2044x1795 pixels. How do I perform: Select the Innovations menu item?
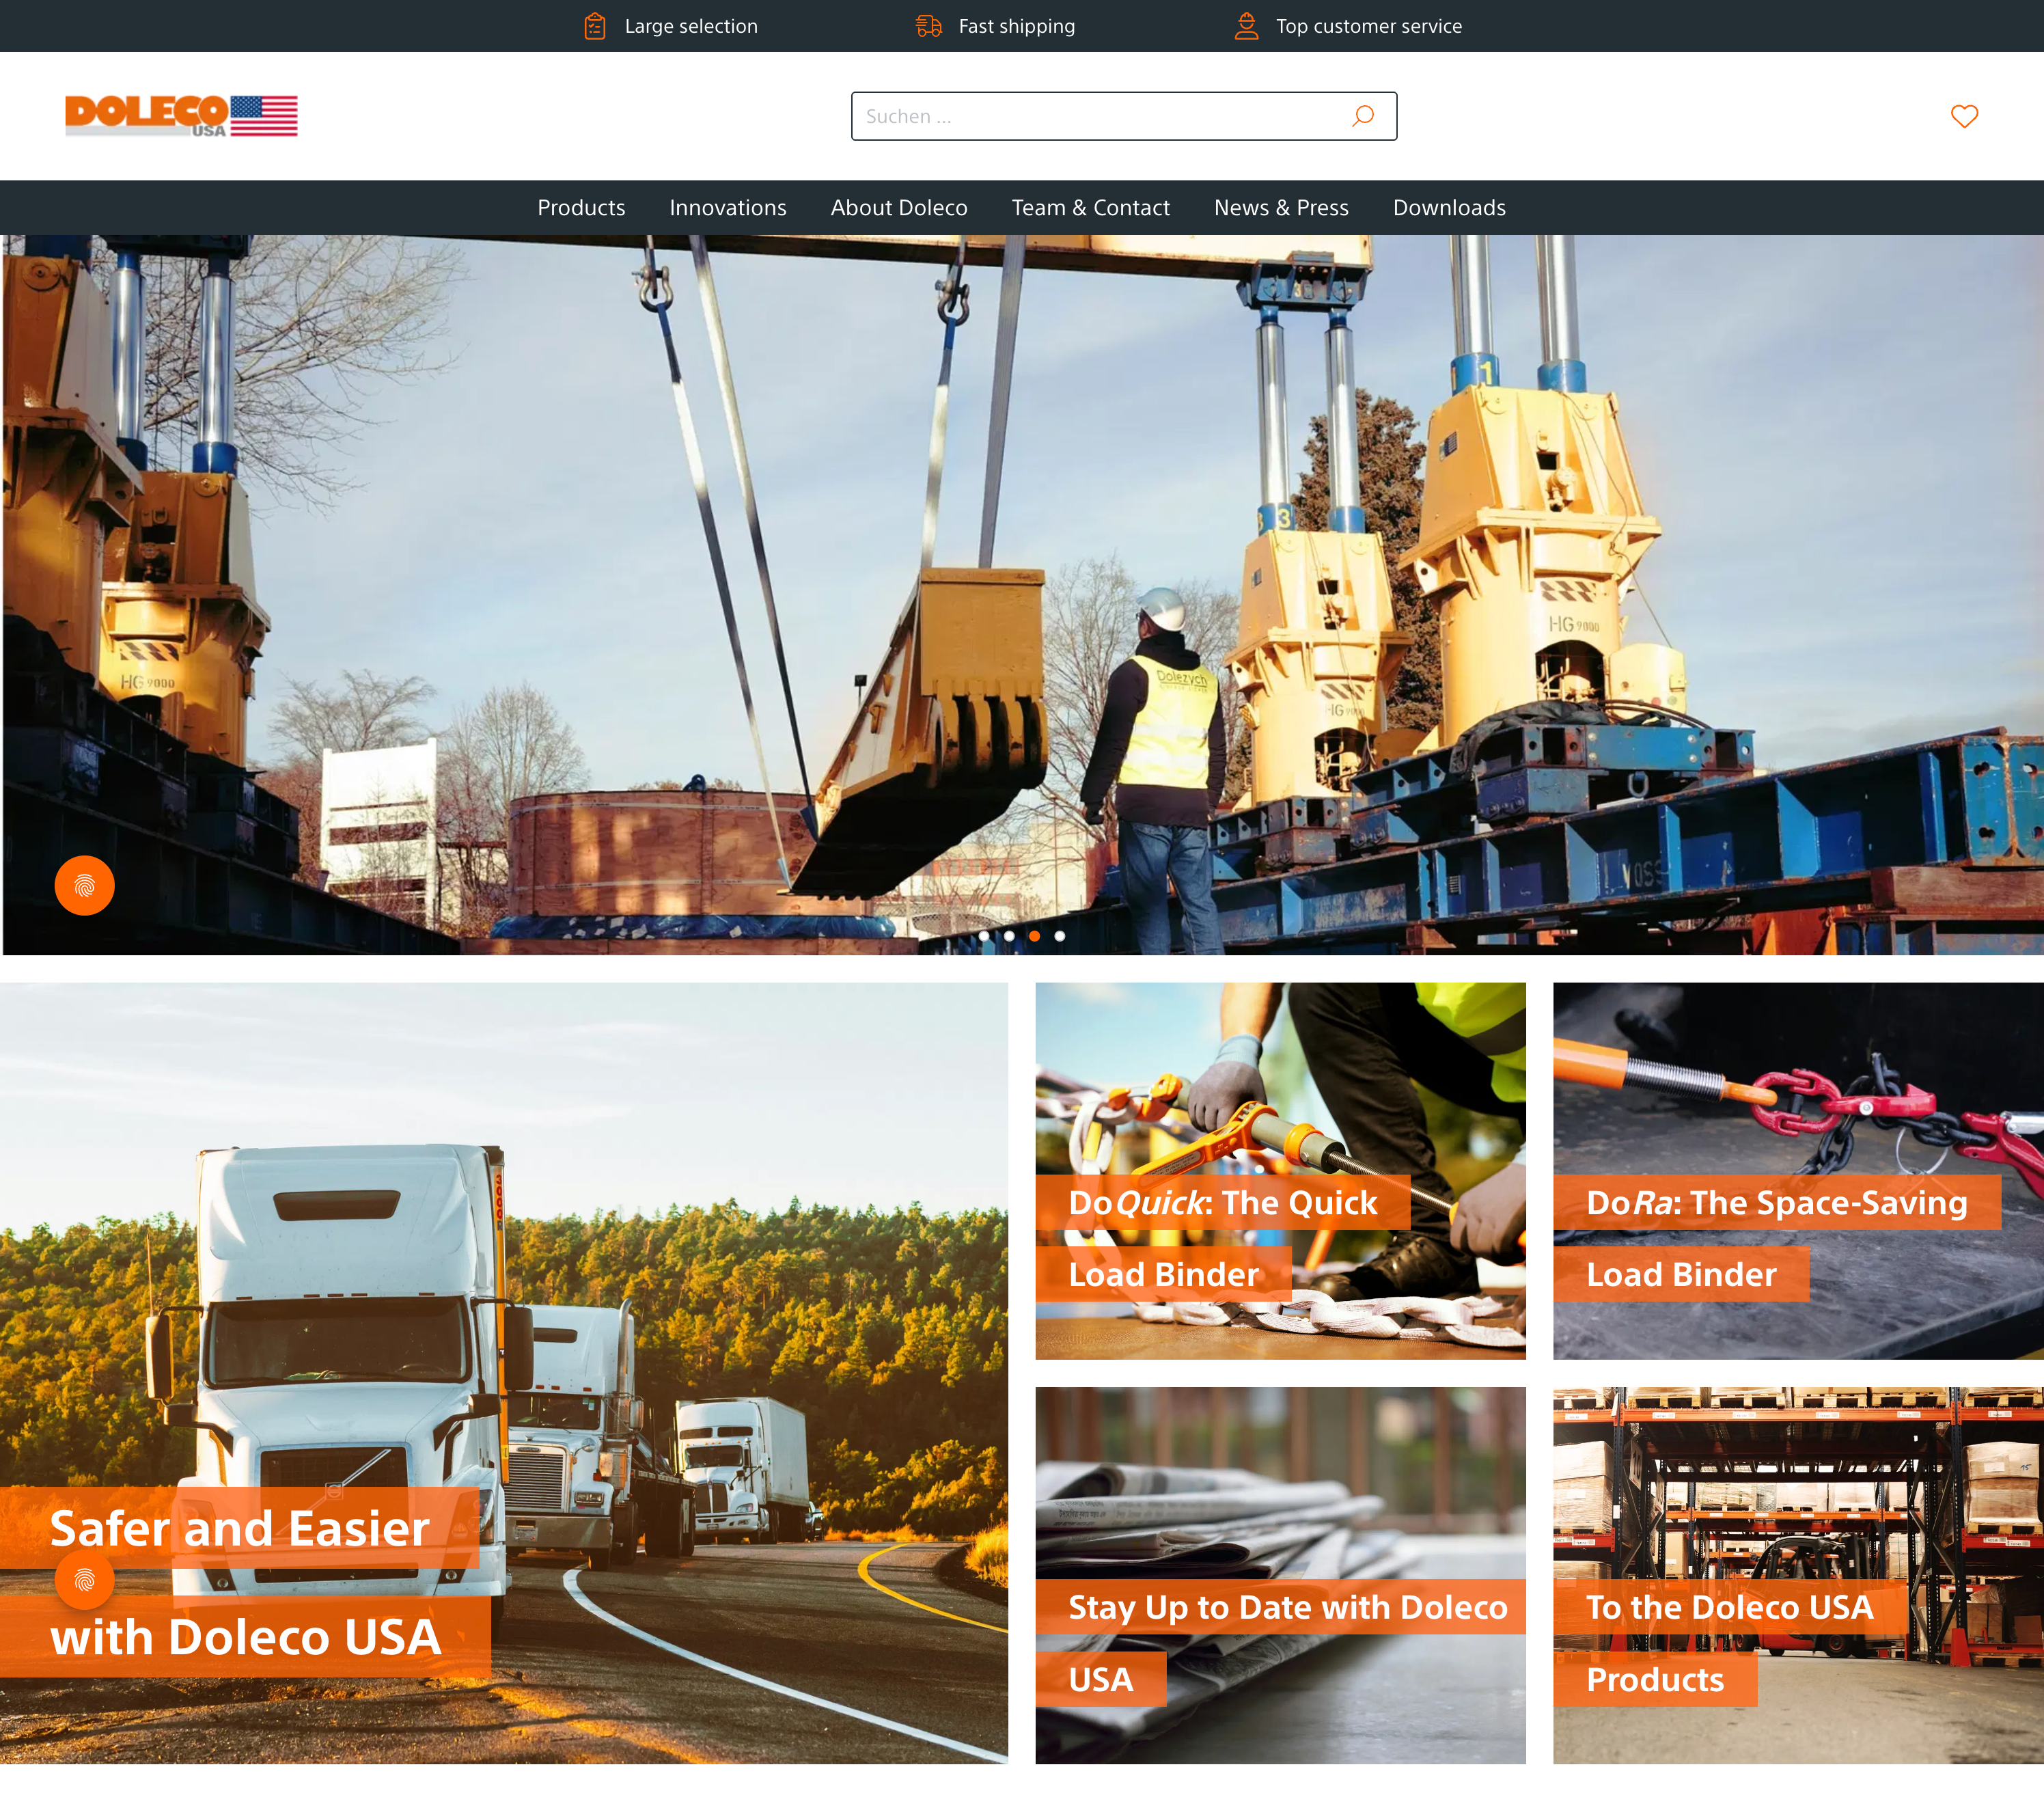pos(727,207)
